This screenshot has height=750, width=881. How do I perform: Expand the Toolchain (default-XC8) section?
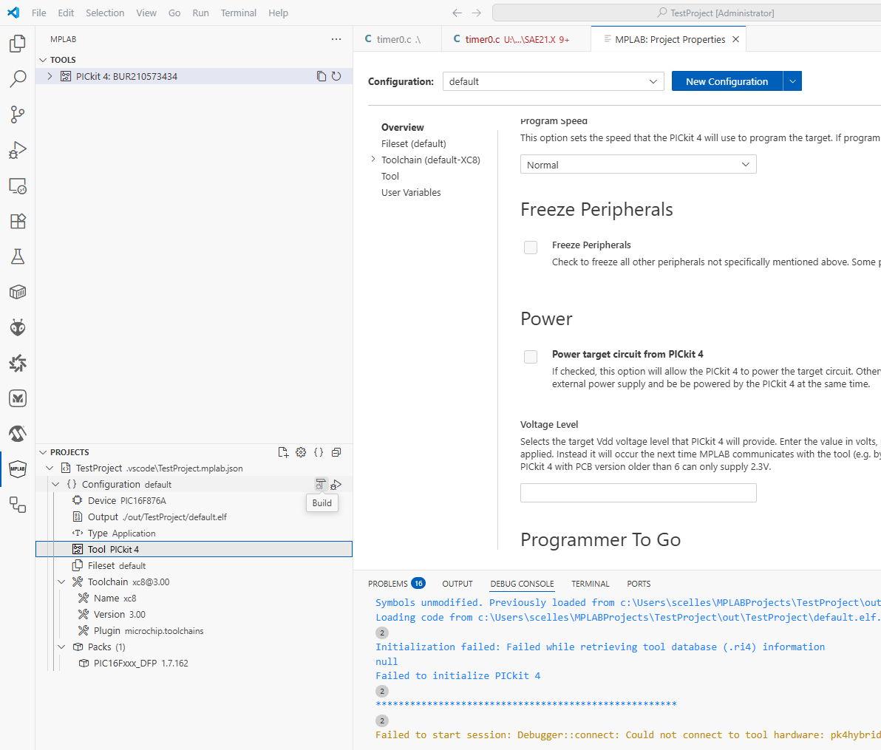[x=373, y=160]
